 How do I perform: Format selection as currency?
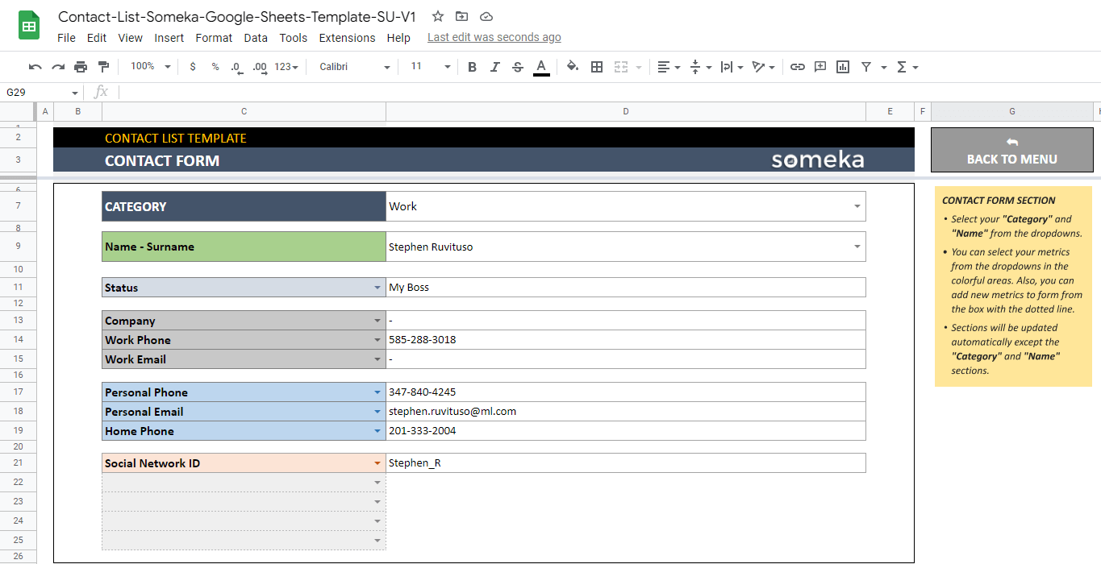click(192, 67)
